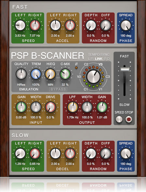Viewport: 146px width, 192px height.
Task: Click the red STOP button
Action: point(129,119)
